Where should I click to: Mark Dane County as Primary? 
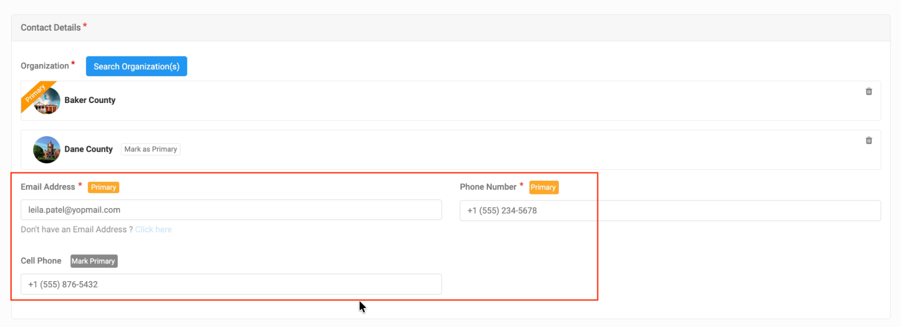pyautogui.click(x=150, y=149)
